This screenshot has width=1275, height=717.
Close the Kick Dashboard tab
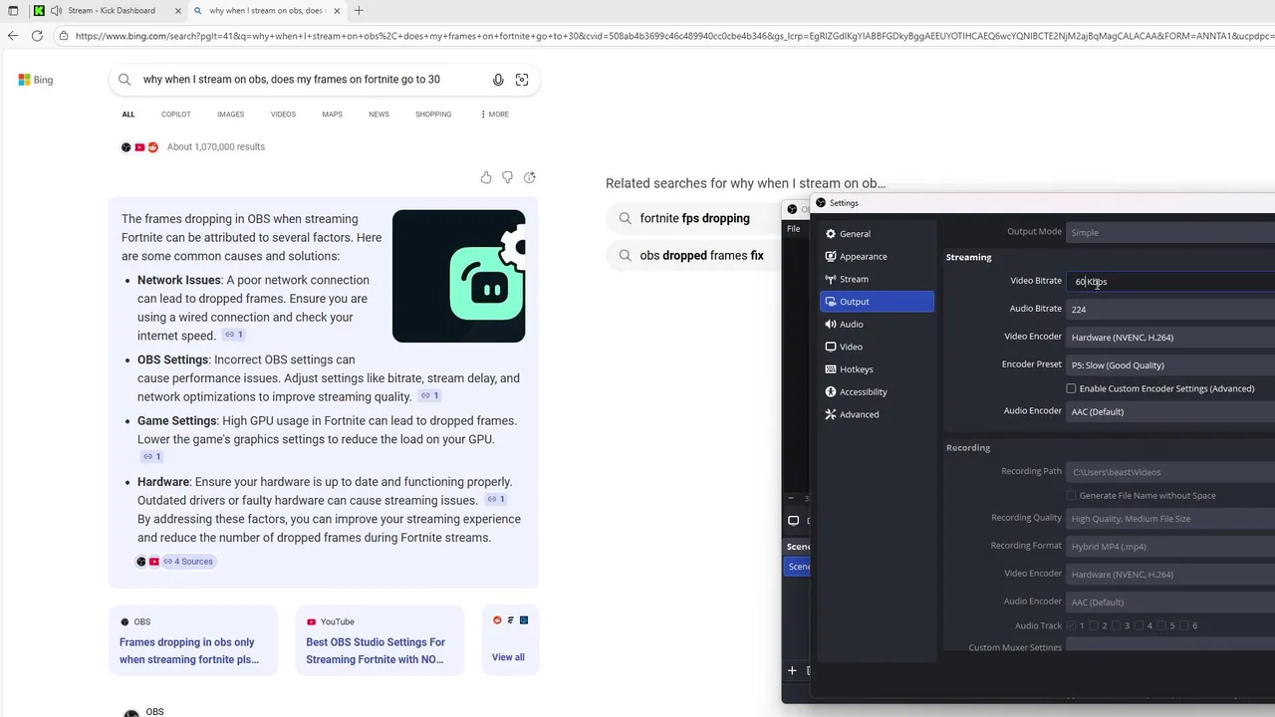pyautogui.click(x=178, y=11)
